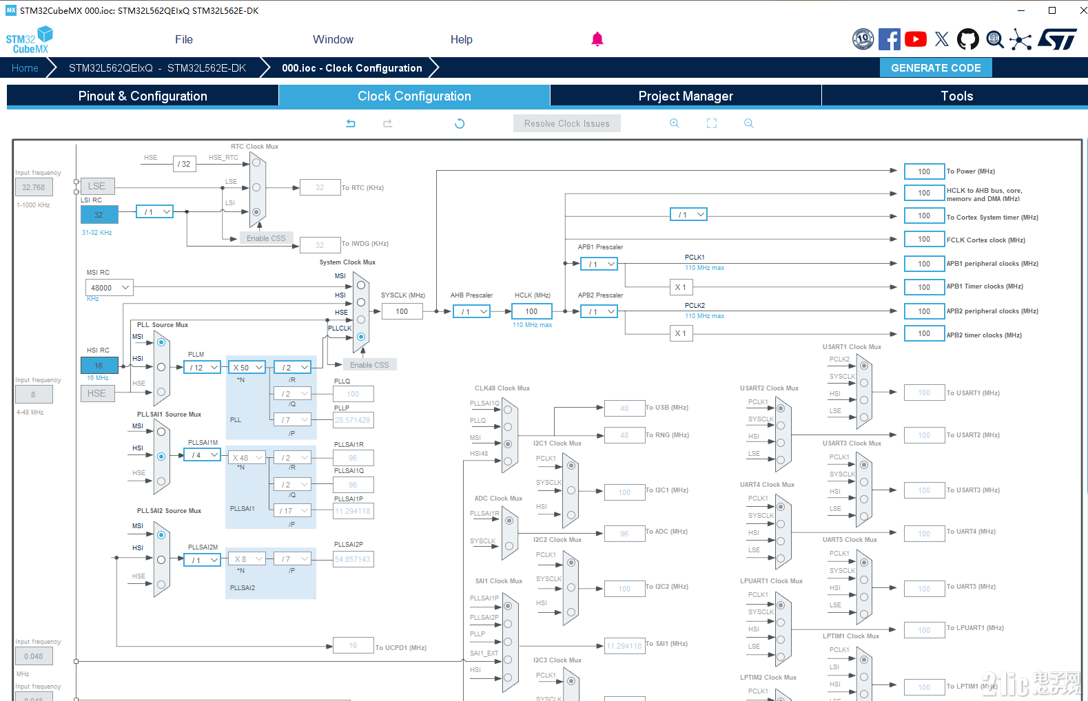The width and height of the screenshot is (1088, 701).
Task: Click the LSE input frequency 32.768 field
Action: pos(33,187)
